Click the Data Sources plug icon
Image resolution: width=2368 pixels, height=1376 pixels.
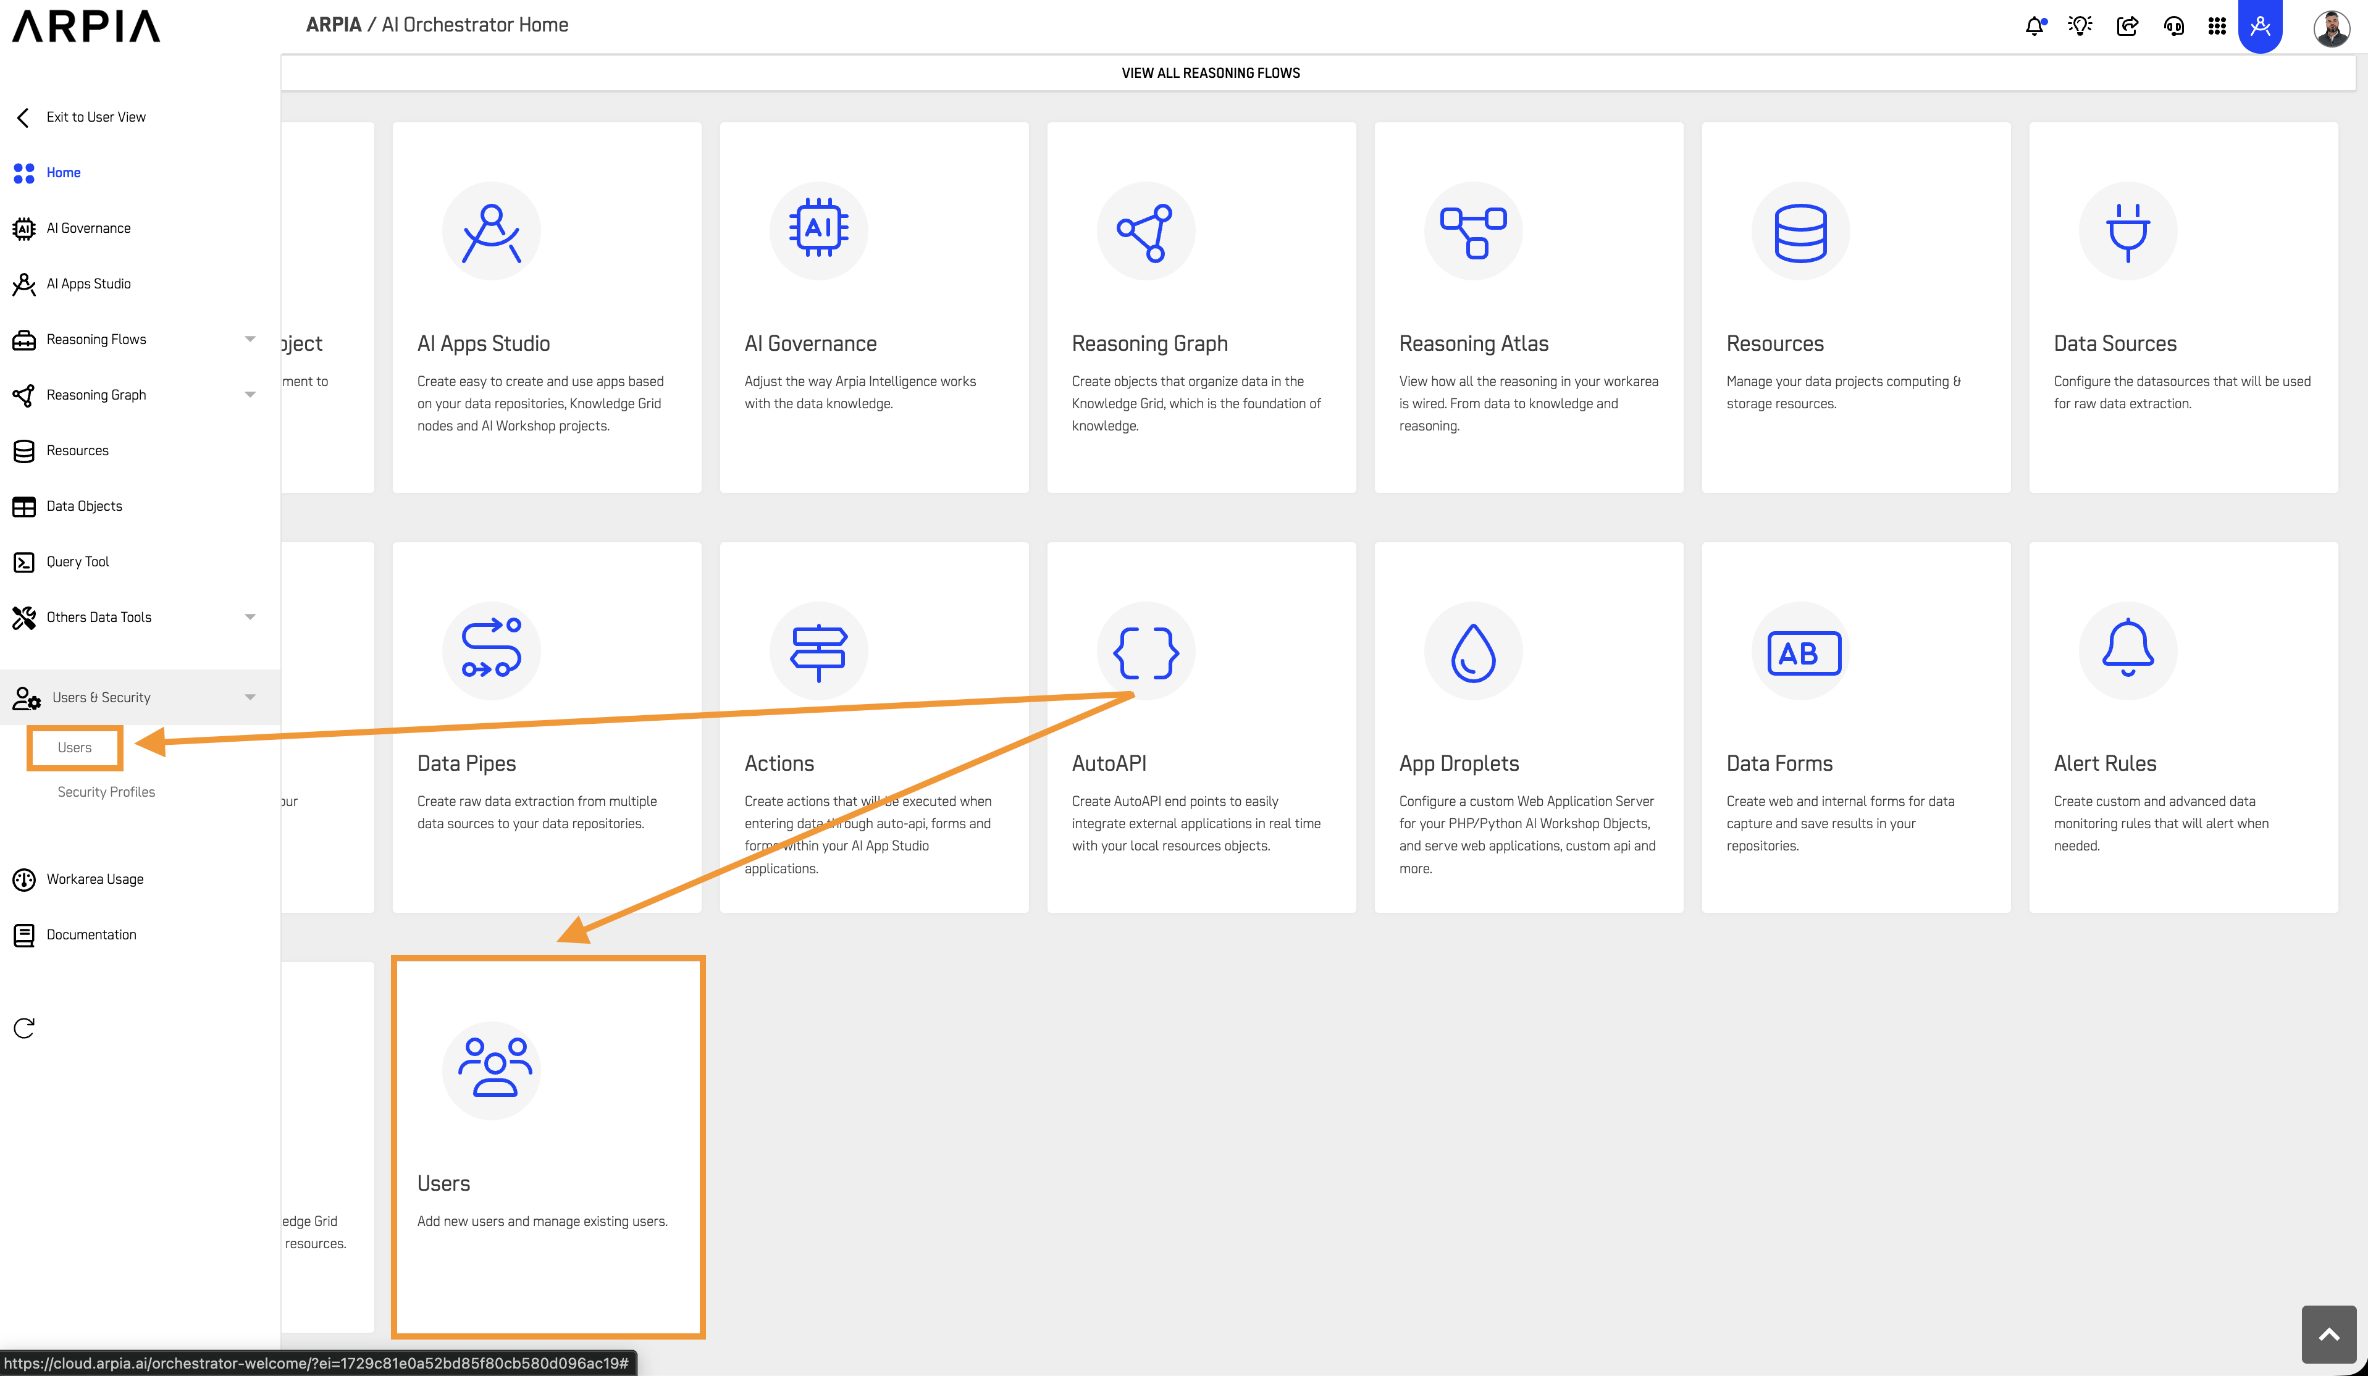pyautogui.click(x=2128, y=231)
